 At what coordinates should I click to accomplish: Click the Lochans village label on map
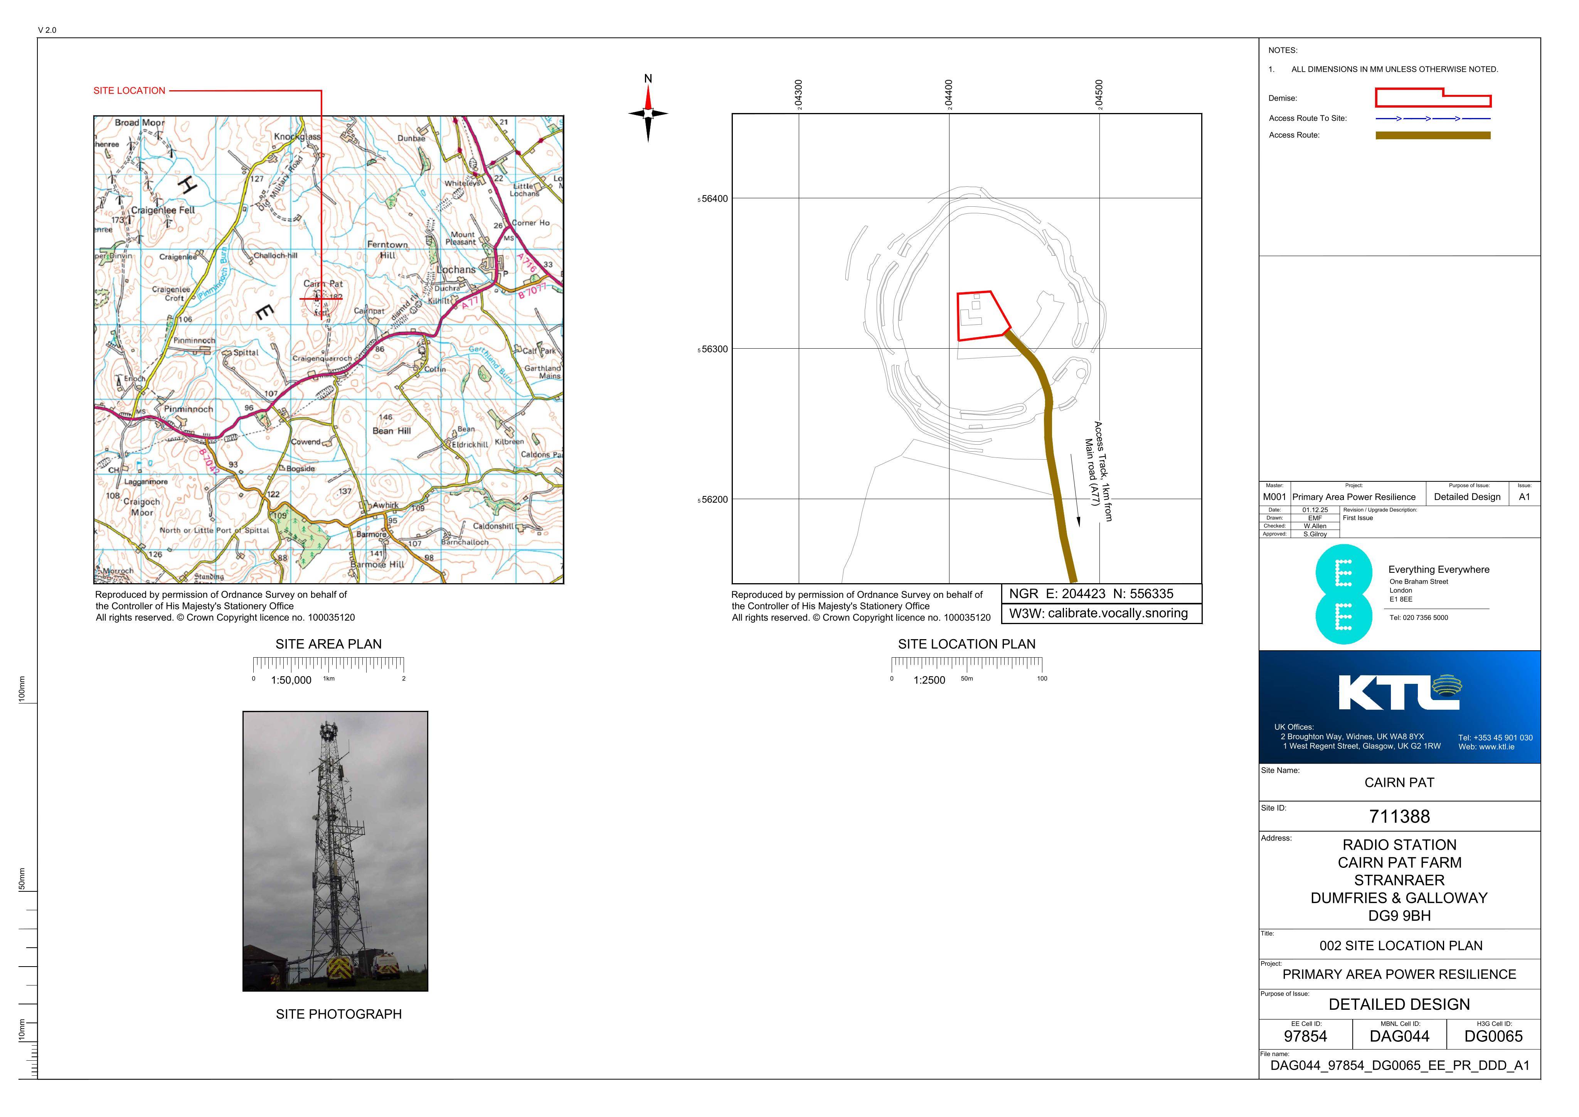pos(456,270)
